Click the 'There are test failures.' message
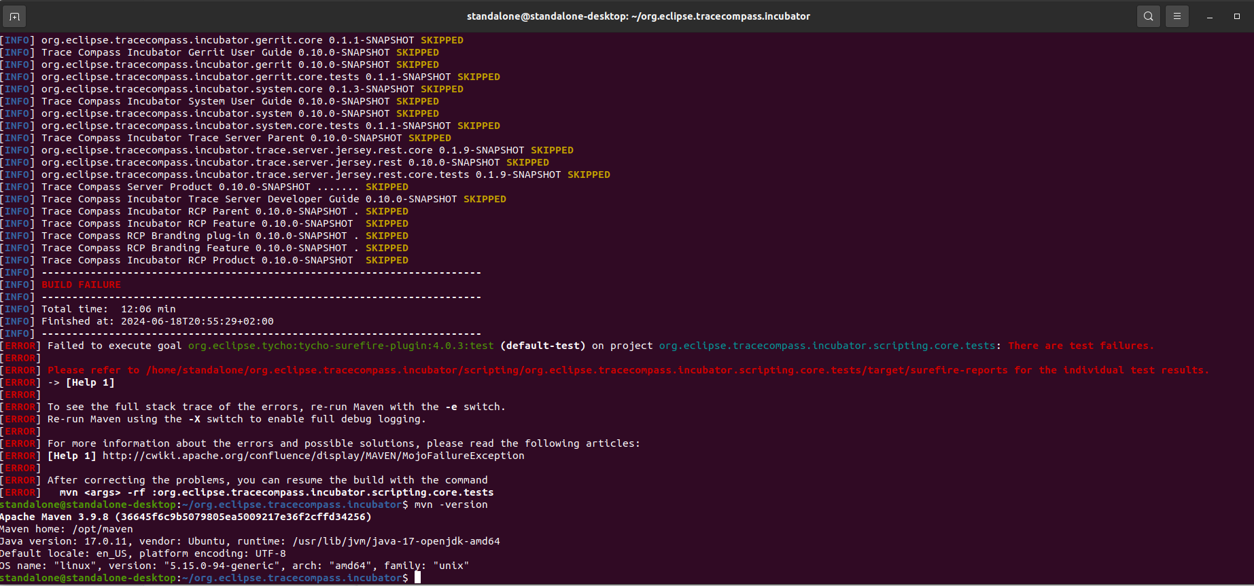This screenshot has height=586, width=1254. (x=1081, y=346)
